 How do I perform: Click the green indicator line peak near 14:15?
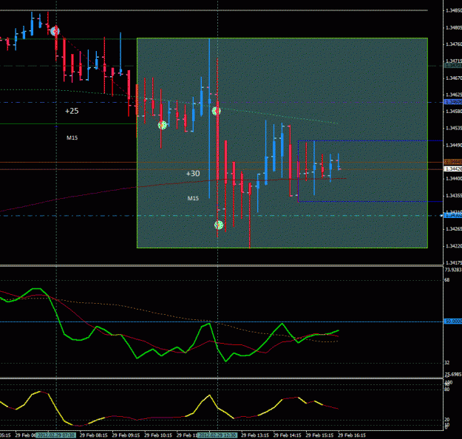coord(282,324)
